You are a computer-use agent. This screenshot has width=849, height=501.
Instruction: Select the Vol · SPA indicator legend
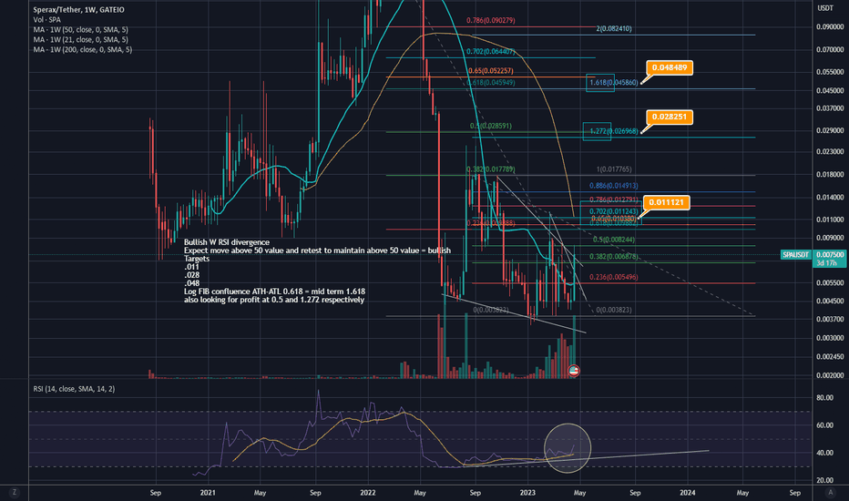[47, 19]
